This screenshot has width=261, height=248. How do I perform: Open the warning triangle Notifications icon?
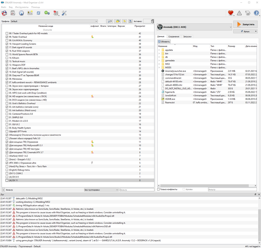tap(239, 13)
